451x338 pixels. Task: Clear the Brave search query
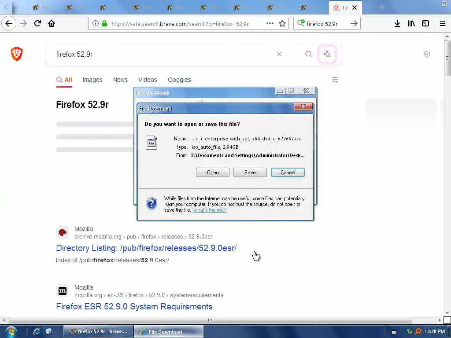pos(279,54)
